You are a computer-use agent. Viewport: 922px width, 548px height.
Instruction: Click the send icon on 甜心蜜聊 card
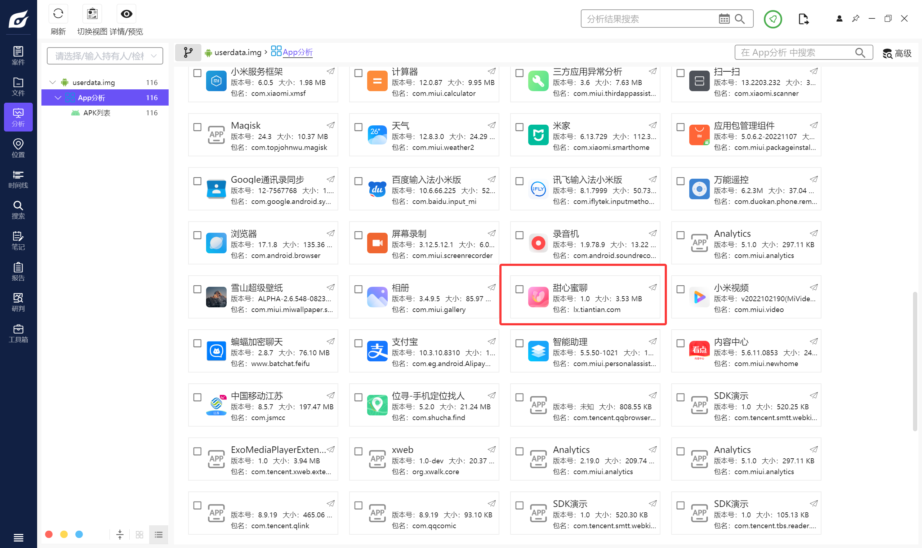tap(652, 287)
